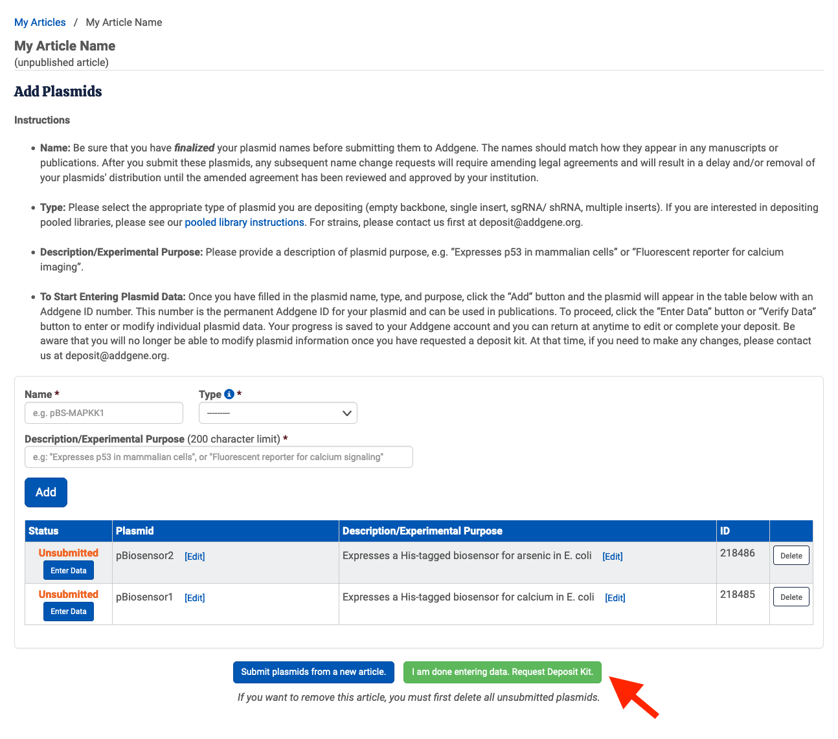Viewport: 838px width, 739px height.
Task: Open the pooled library instructions link
Action: (244, 222)
